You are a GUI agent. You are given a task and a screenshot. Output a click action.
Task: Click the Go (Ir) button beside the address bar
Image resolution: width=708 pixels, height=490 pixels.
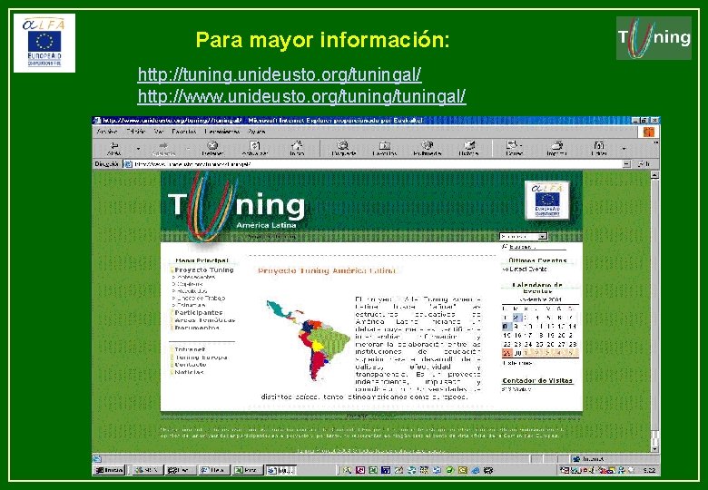644,164
